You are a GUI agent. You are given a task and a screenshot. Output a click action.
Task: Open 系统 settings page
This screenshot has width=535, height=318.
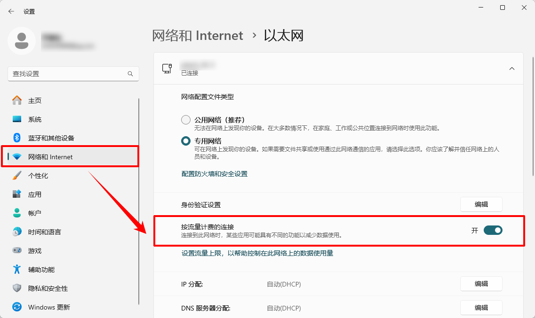click(x=72, y=119)
